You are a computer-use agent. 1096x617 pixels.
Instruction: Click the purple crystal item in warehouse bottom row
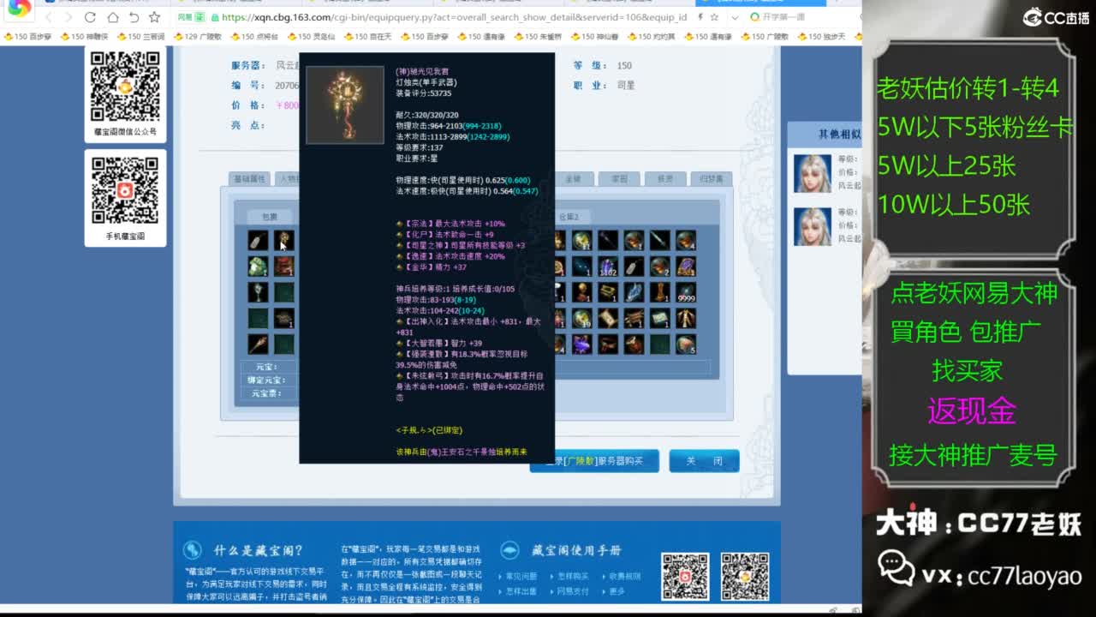click(x=582, y=344)
